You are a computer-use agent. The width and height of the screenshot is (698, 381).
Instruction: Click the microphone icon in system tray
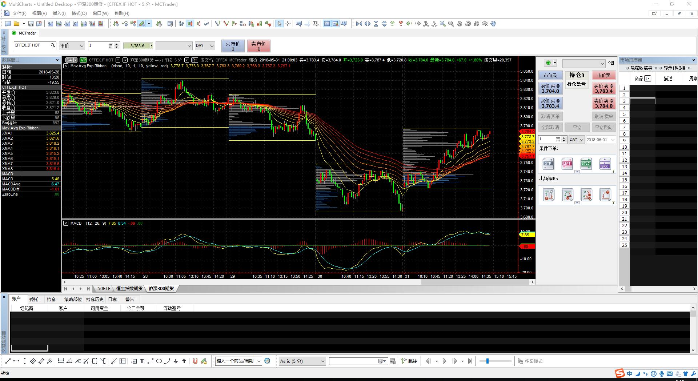pyautogui.click(x=662, y=373)
